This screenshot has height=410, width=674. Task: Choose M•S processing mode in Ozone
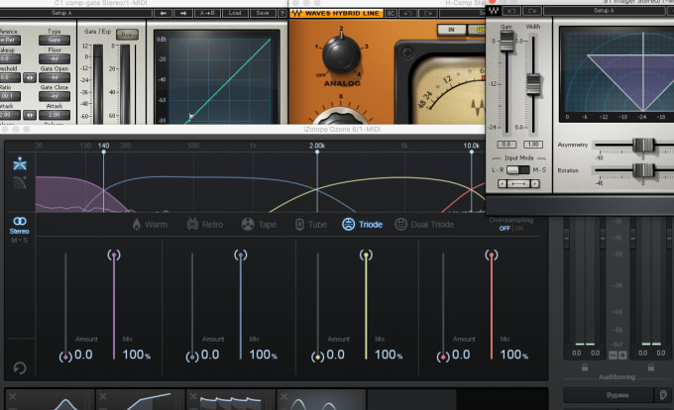click(x=20, y=240)
